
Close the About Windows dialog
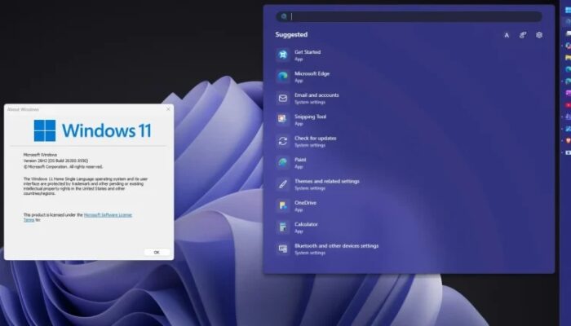click(168, 109)
